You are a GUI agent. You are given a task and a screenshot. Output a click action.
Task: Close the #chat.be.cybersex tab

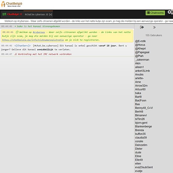[50, 15]
